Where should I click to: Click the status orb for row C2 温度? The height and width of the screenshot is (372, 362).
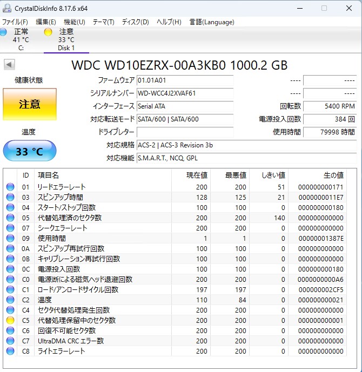[10, 300]
